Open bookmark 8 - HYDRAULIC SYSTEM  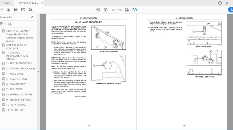(x=19, y=94)
